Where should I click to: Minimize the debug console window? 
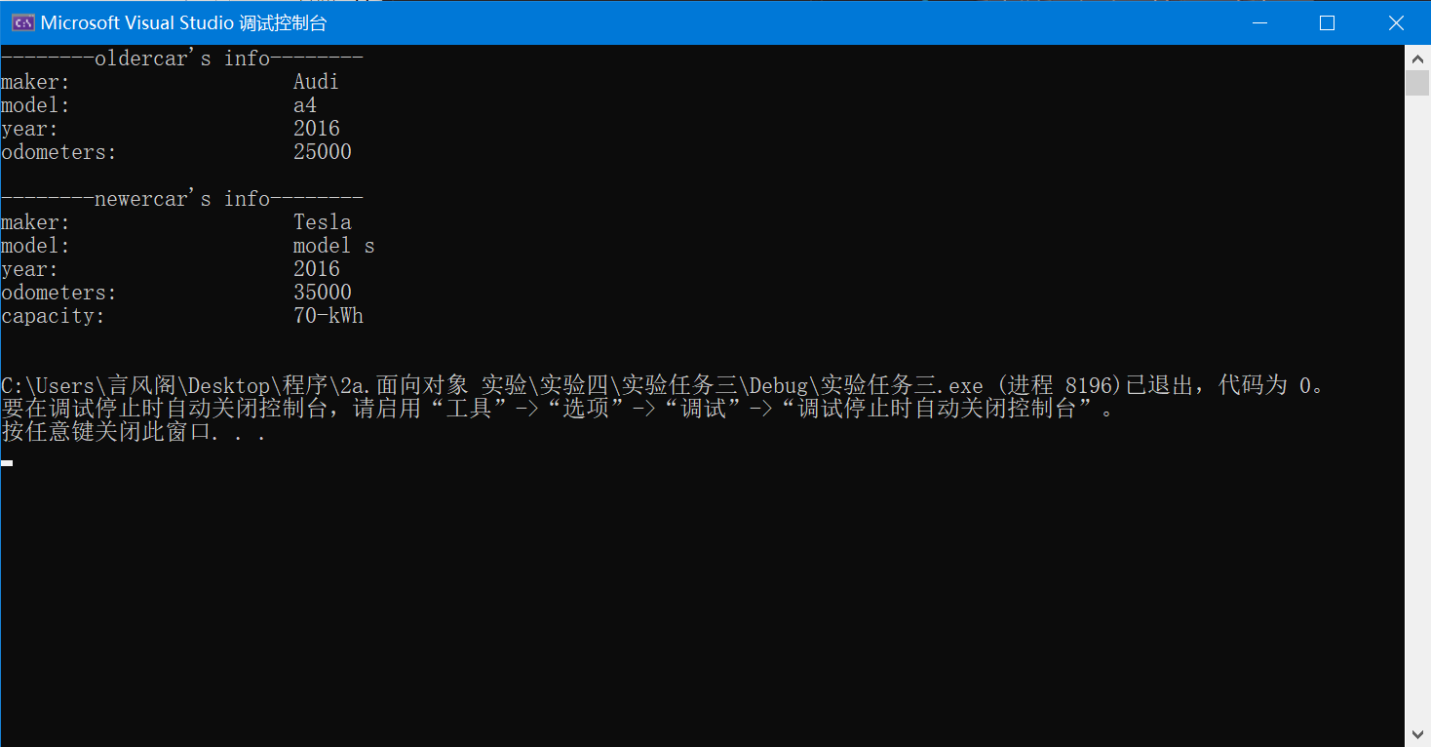click(x=1259, y=22)
